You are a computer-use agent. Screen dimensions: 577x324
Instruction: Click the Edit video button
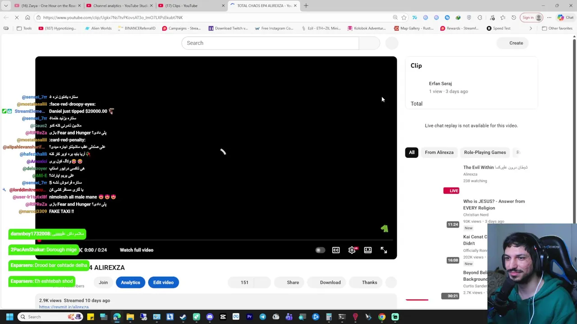pyautogui.click(x=163, y=283)
